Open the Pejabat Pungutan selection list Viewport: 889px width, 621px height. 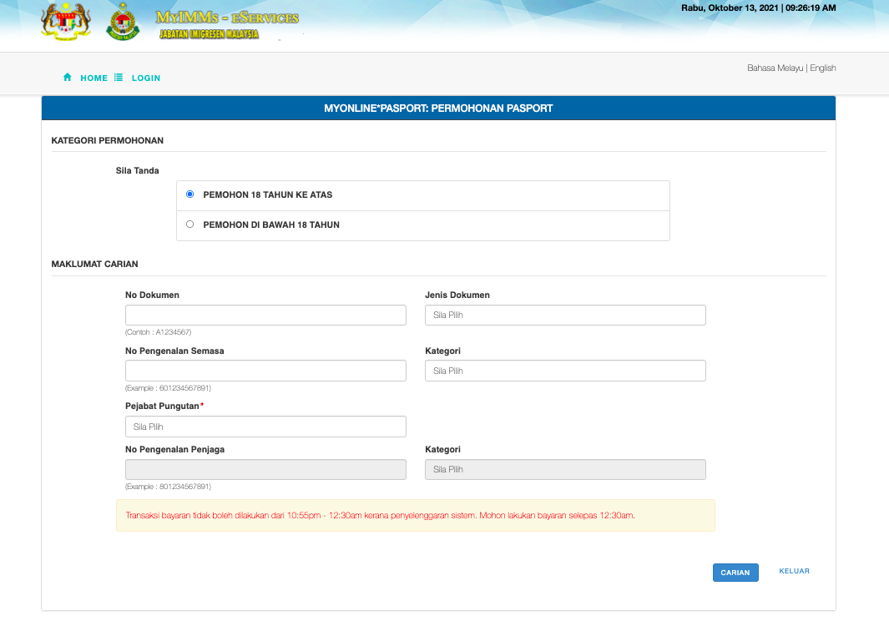[x=265, y=426]
